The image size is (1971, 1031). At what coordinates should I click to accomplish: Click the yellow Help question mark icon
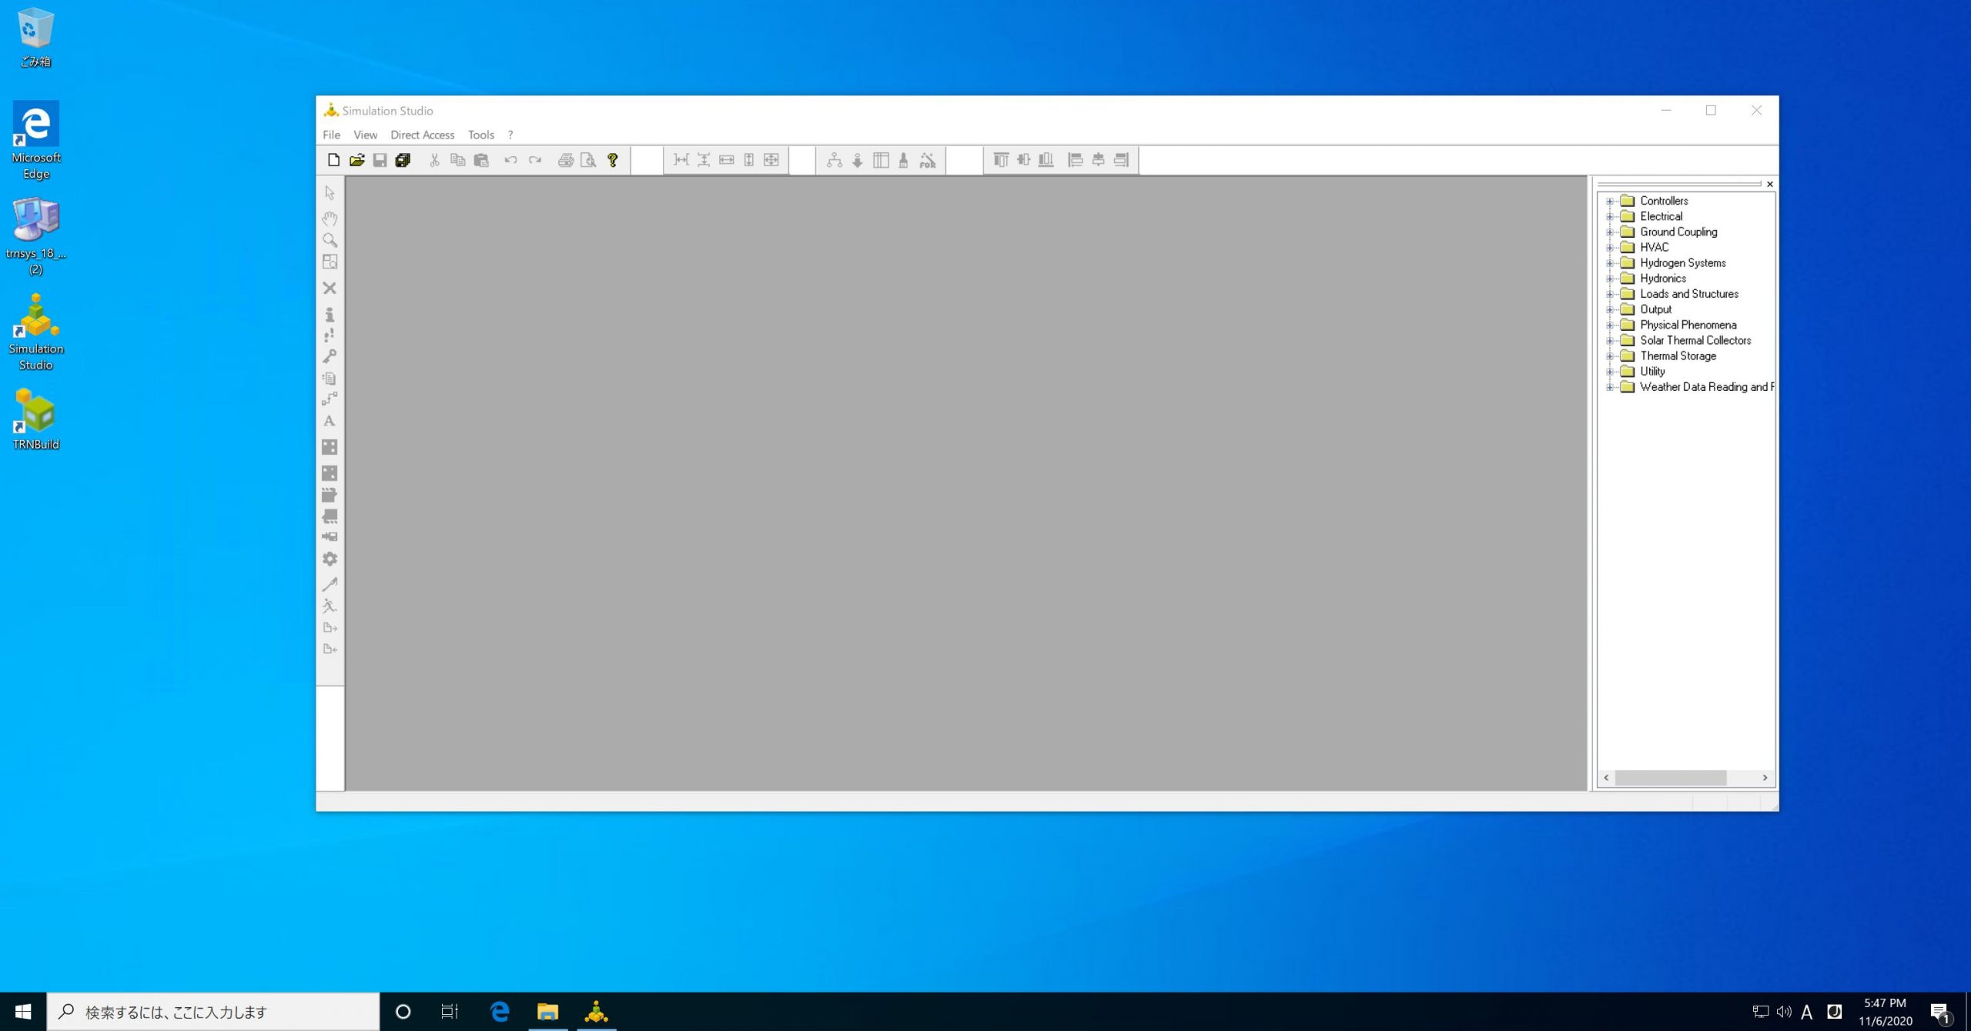[613, 160]
